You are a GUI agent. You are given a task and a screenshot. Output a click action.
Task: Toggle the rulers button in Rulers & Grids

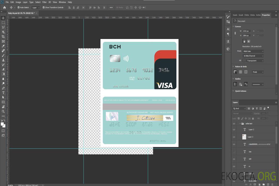[235, 72]
